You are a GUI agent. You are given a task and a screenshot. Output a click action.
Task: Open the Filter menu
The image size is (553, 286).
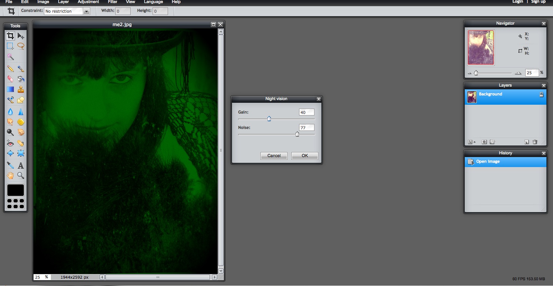click(x=113, y=2)
